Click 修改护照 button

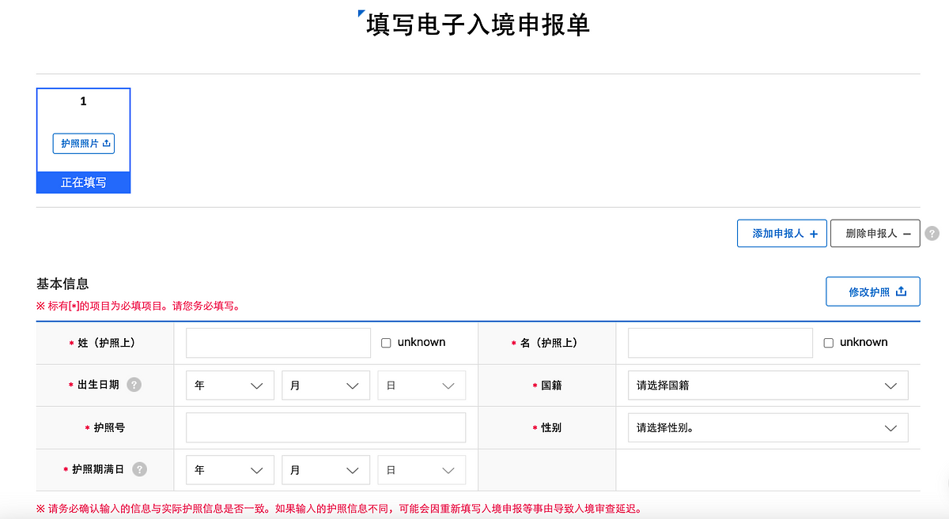coord(872,291)
